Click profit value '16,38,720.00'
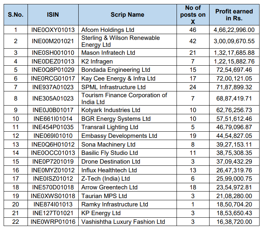Image resolution: width=261 pixels, height=230 pixels. tap(234, 222)
